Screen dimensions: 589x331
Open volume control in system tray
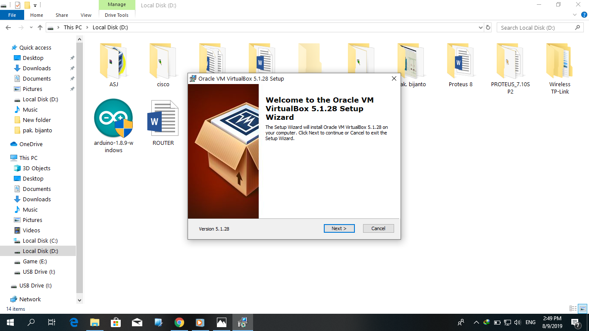(518, 322)
